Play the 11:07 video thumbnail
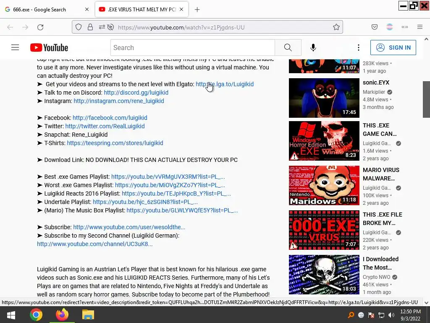 coord(324,66)
